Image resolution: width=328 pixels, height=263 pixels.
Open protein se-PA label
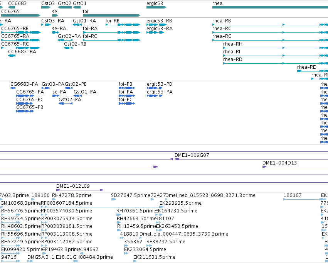[x=59, y=92]
